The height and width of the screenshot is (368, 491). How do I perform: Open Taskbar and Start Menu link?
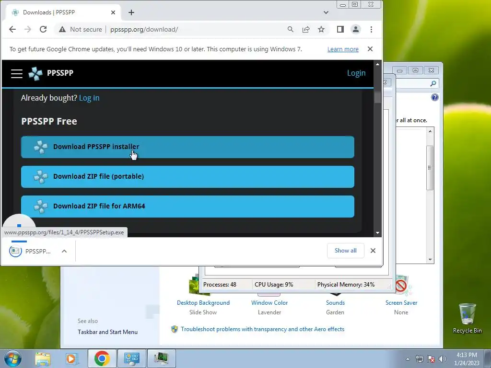(107, 332)
